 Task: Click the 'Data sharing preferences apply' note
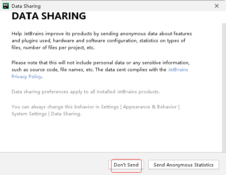86,92
